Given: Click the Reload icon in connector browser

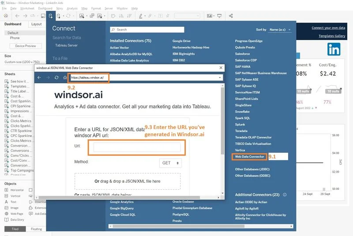Looking at the screenshot, I should coord(56,77).
